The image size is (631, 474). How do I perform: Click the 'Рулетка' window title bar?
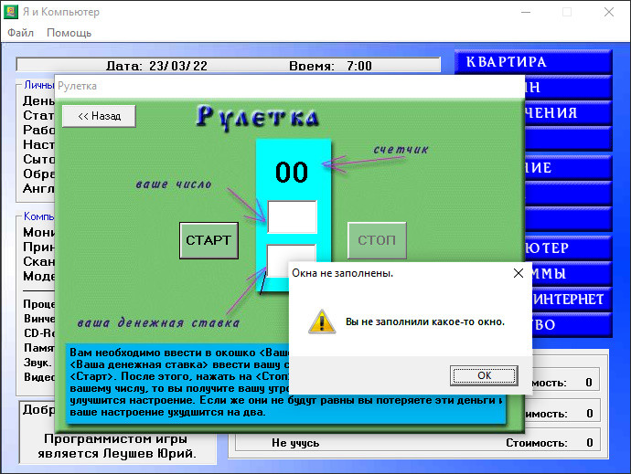coord(290,86)
